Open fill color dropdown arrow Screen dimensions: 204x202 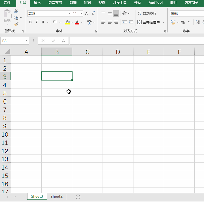(x=72, y=22)
